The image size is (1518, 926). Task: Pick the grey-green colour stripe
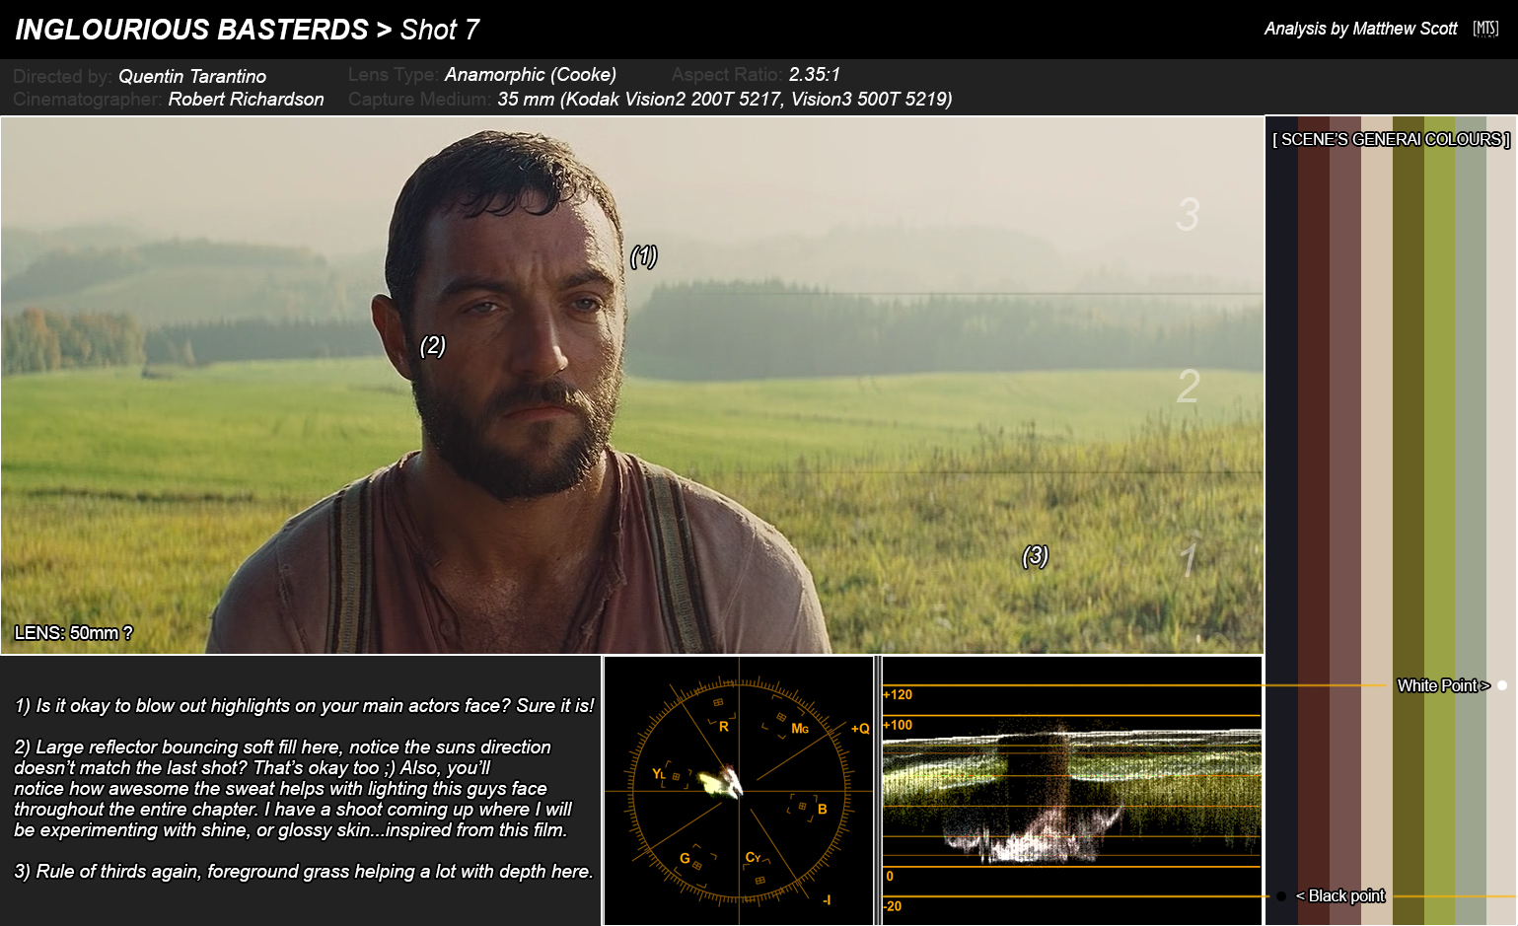tap(1471, 521)
